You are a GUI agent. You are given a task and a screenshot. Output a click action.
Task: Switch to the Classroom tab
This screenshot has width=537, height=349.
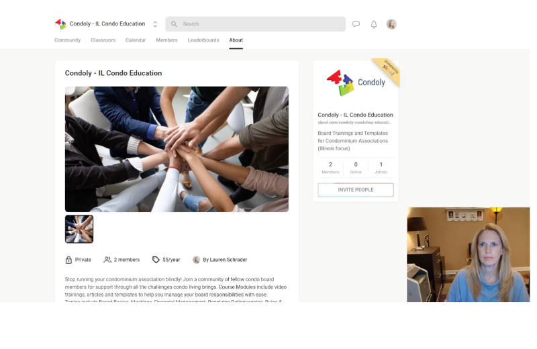click(x=103, y=40)
